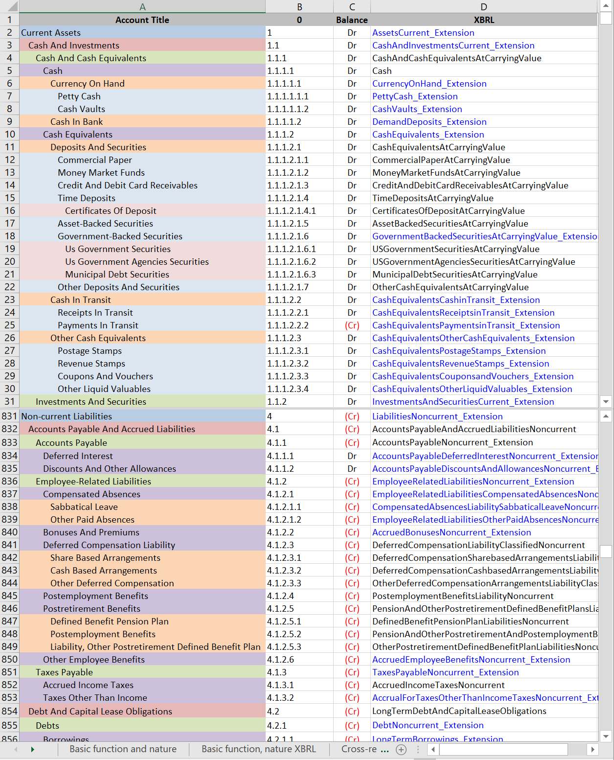
Task: Click the lower pane vertical scrollbar thumb
Action: coord(606,551)
